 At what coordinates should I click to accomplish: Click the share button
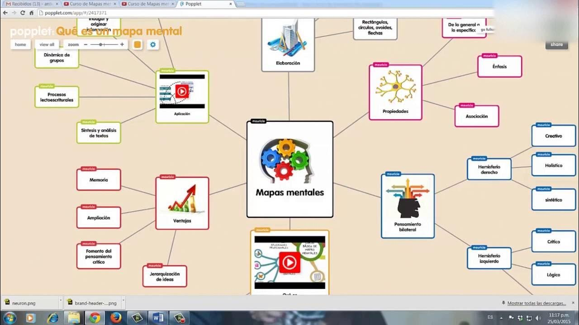(557, 44)
